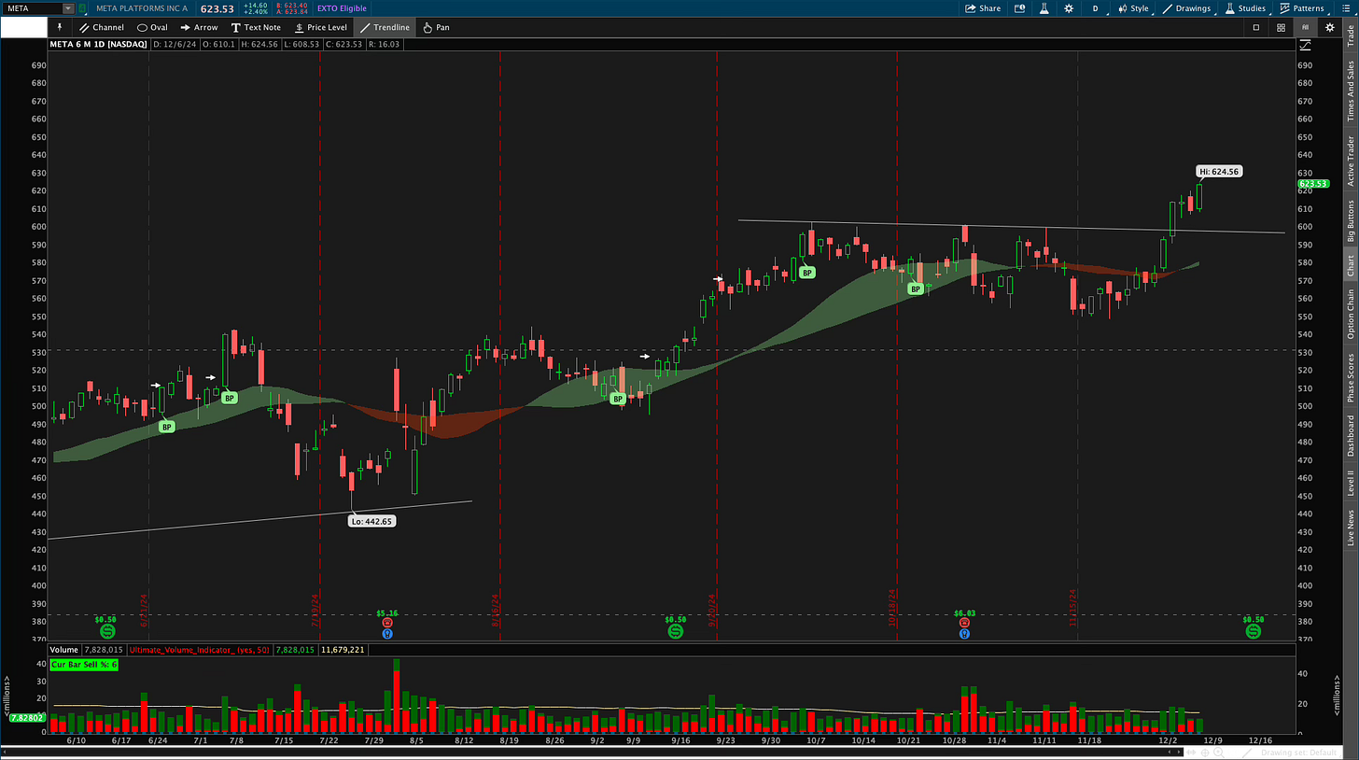Switch to the Pan hand tool

(x=436, y=27)
